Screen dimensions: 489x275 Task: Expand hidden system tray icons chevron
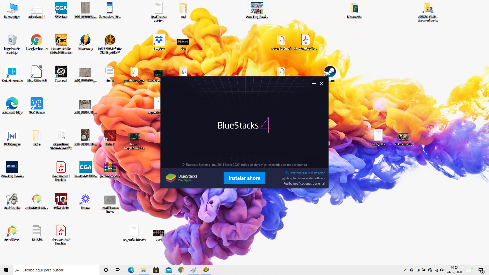[405, 270]
